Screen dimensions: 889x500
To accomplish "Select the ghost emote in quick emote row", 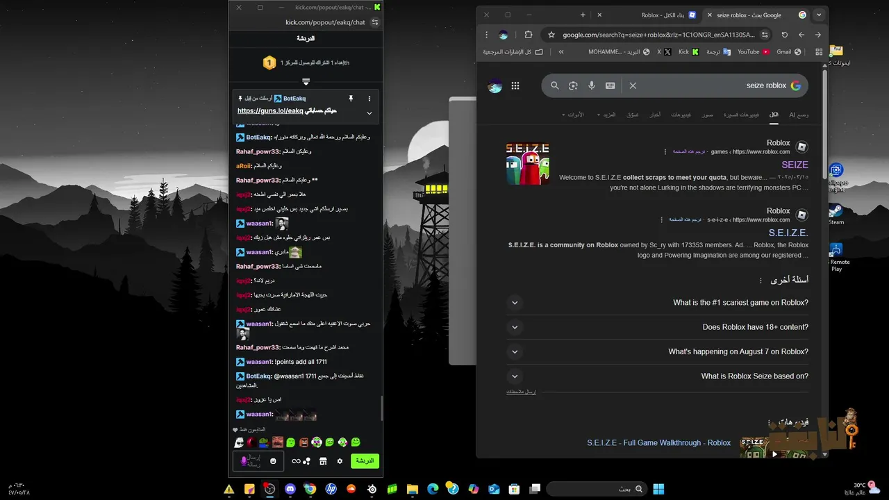I will coord(239,442).
